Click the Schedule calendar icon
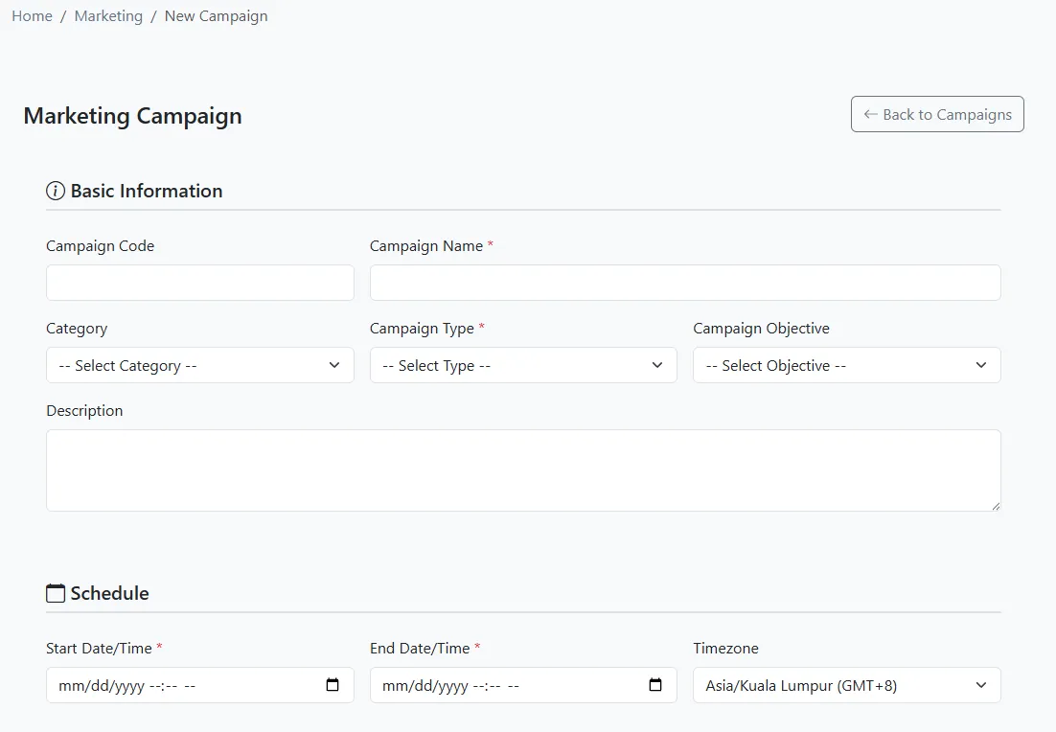The image size is (1056, 732). pyautogui.click(x=56, y=593)
